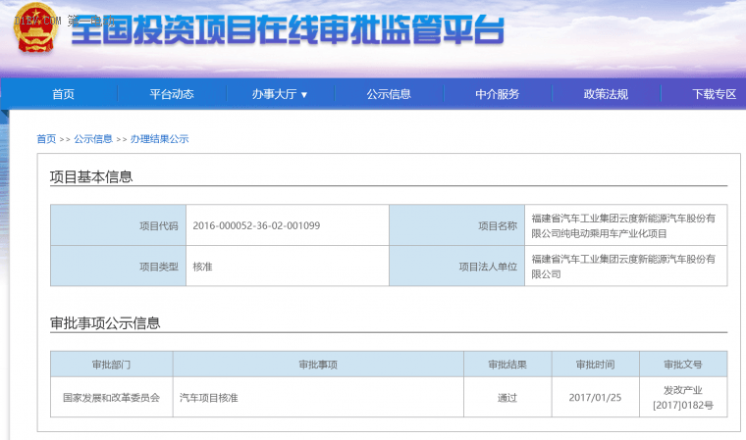Click the 项目类型 label cell

[x=118, y=267]
